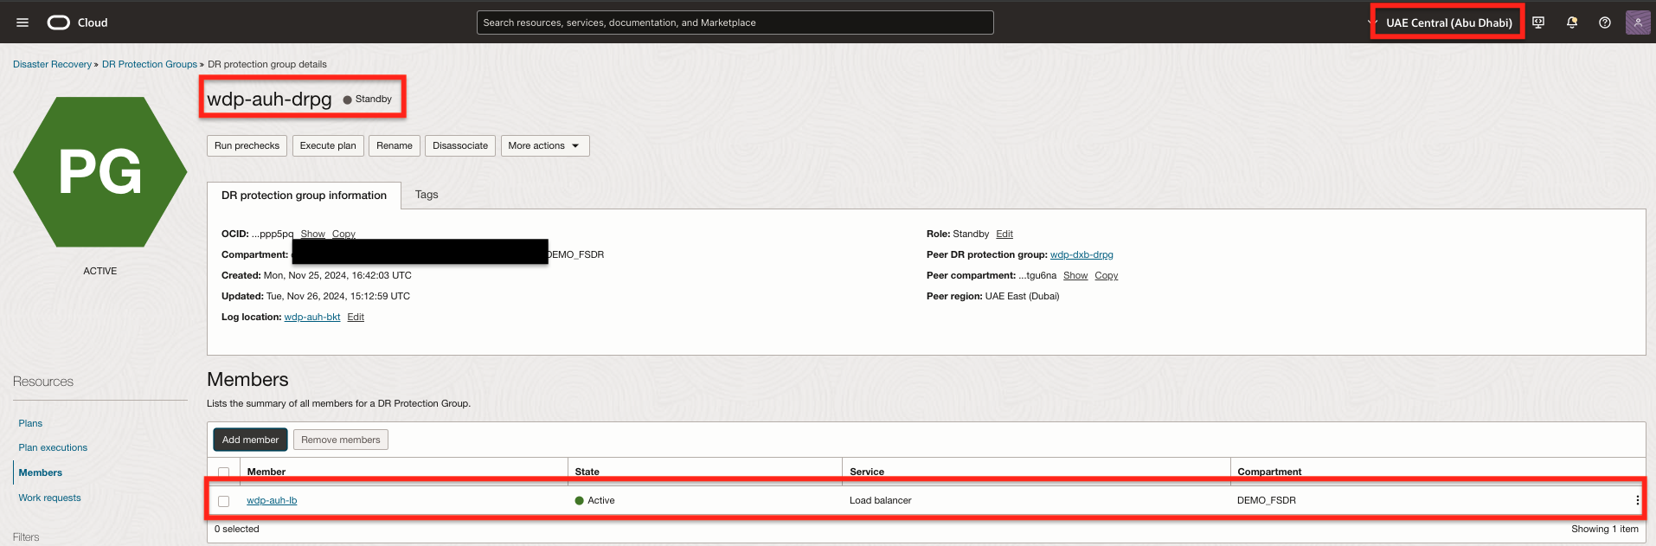
Task: Select Members in Resources menu
Action: pos(41,472)
